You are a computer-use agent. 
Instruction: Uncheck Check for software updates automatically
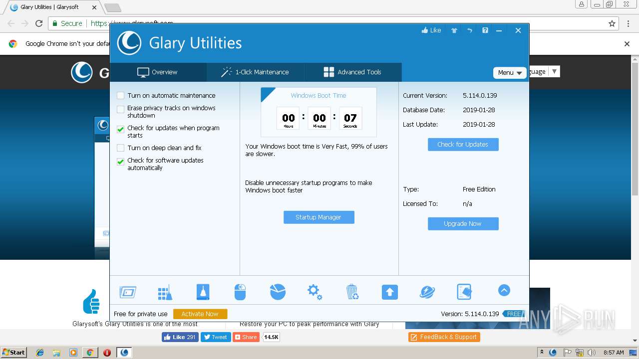[120, 162]
